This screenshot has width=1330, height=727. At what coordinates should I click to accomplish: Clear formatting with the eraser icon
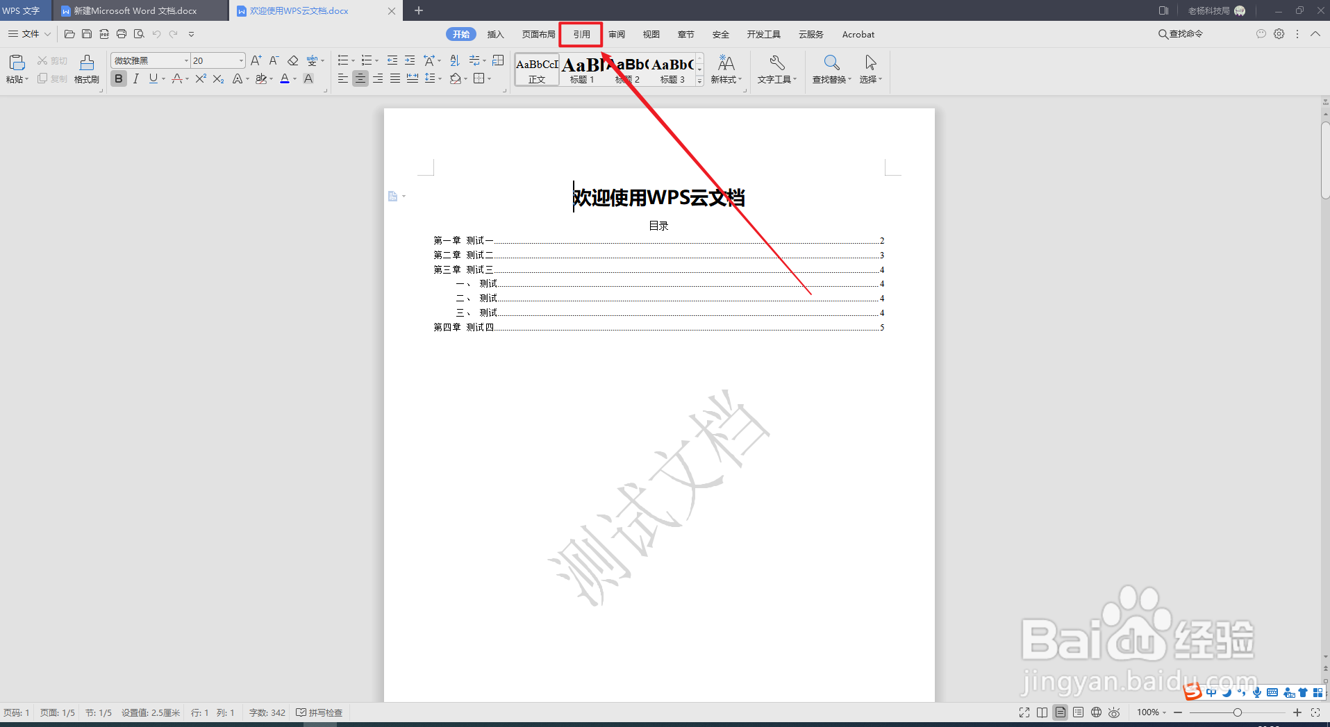293,60
